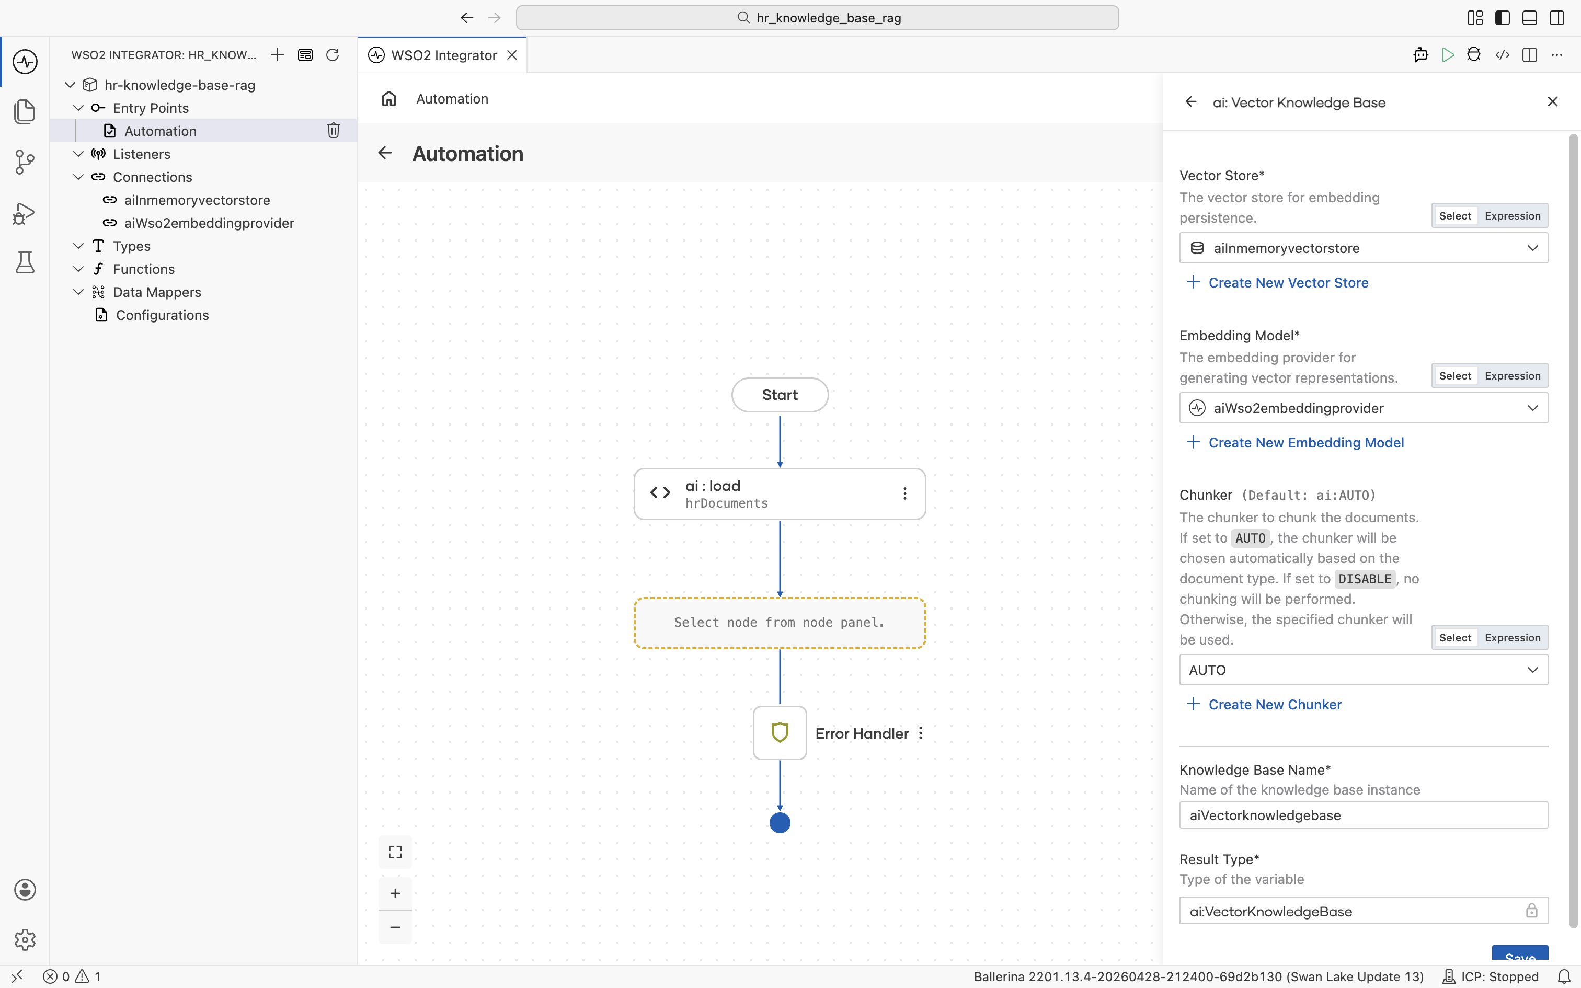Click the plus icon in the integrator header
Image resolution: width=1581 pixels, height=988 pixels.
click(278, 55)
